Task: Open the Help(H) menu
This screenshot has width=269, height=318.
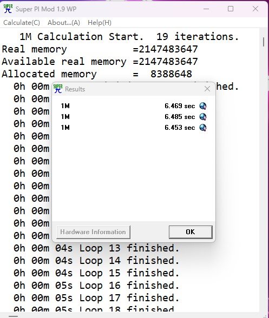Action: [100, 23]
